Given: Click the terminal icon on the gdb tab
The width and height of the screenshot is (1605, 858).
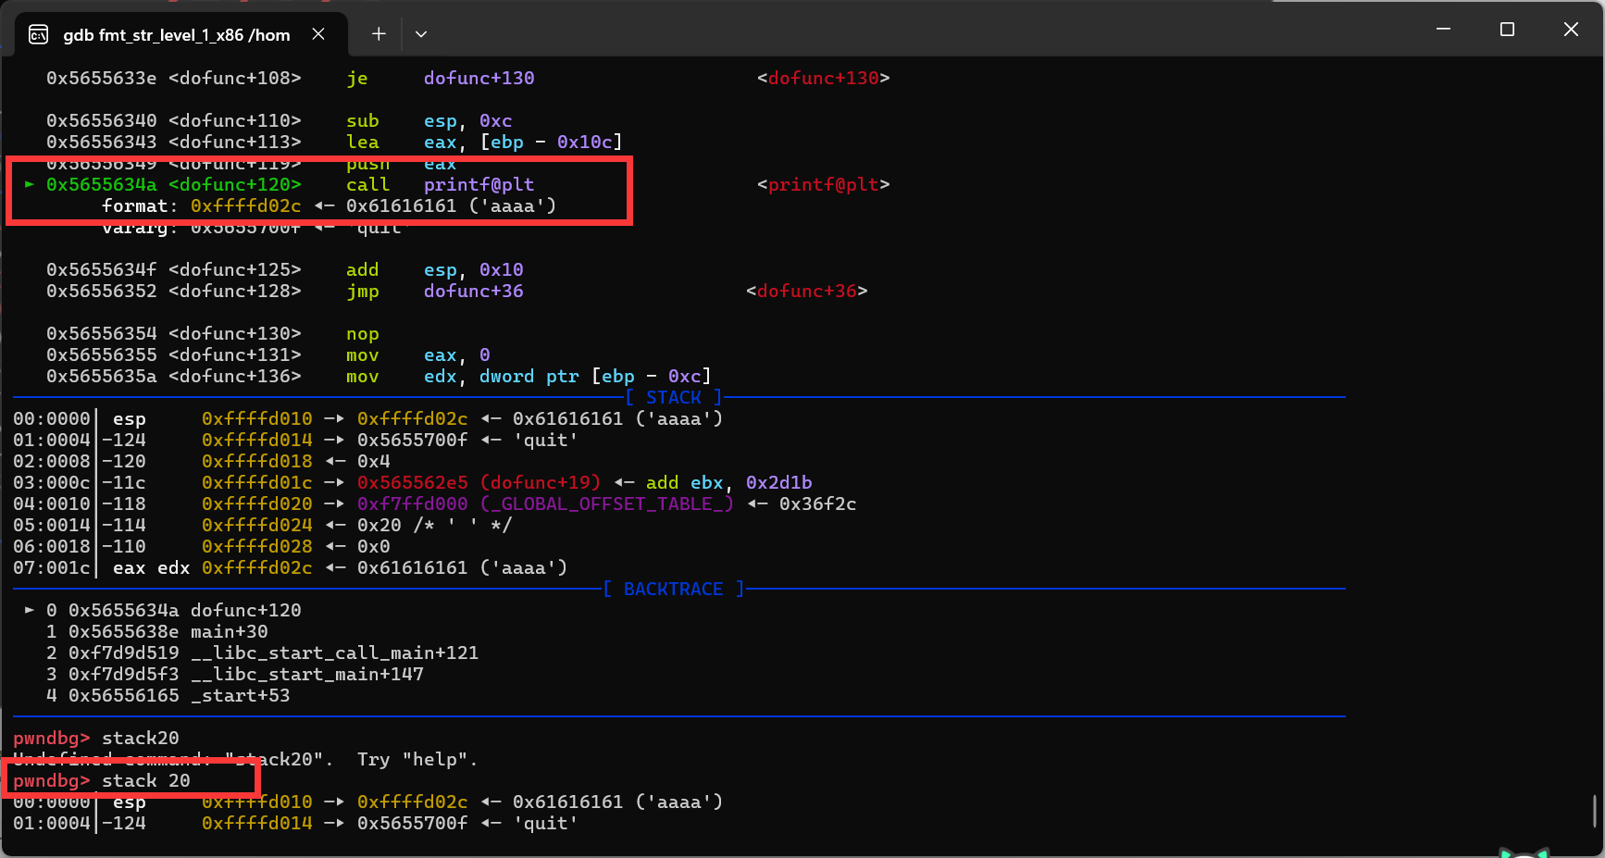Looking at the screenshot, I should point(39,35).
